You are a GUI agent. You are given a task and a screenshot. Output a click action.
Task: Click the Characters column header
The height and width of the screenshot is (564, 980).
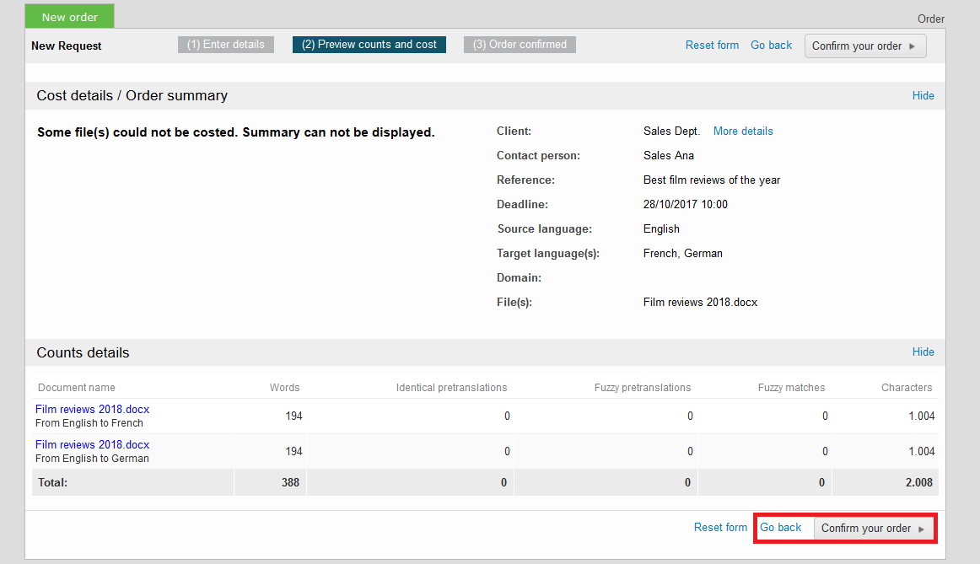pyautogui.click(x=907, y=388)
